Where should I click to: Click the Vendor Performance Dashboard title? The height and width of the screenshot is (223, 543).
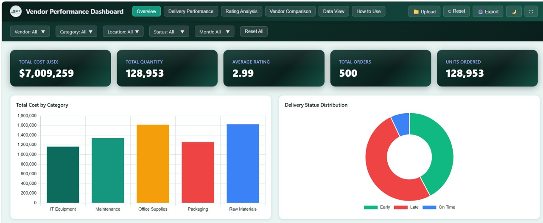pyautogui.click(x=75, y=11)
